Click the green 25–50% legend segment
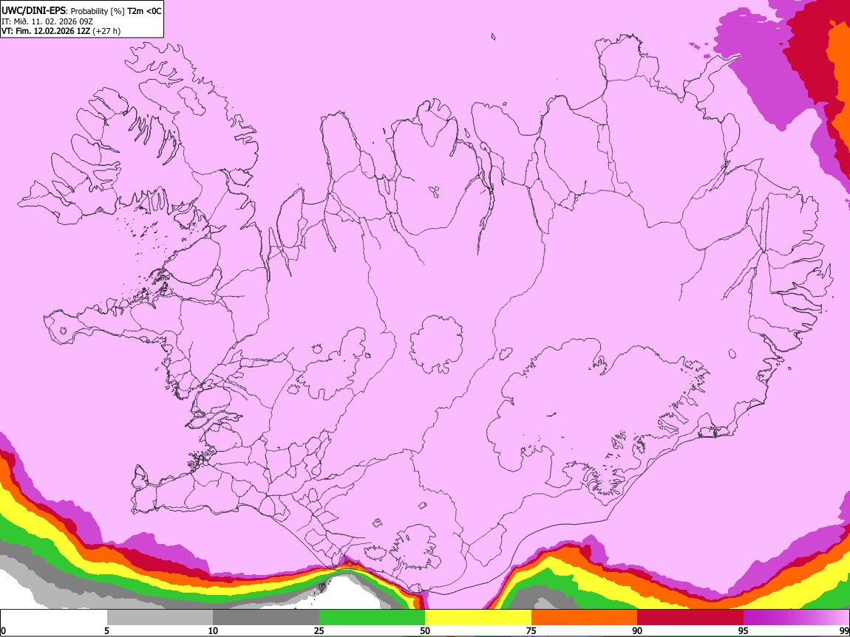Screen dimensions: 850x637 (372, 617)
